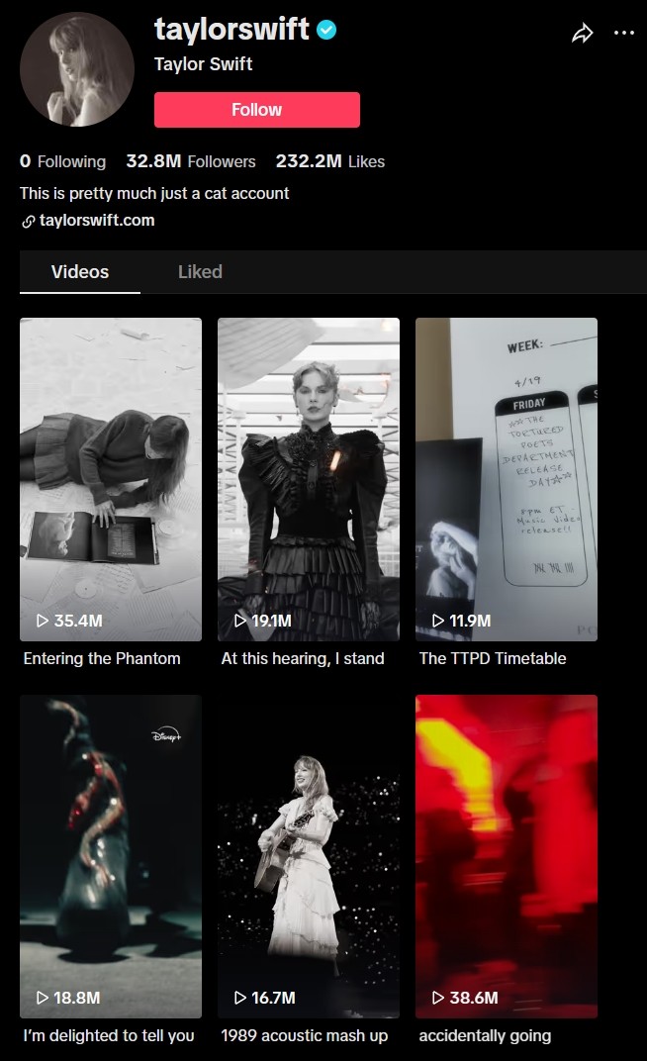This screenshot has height=1061, width=647.
Task: Click the 0 Following count
Action: pos(63,161)
